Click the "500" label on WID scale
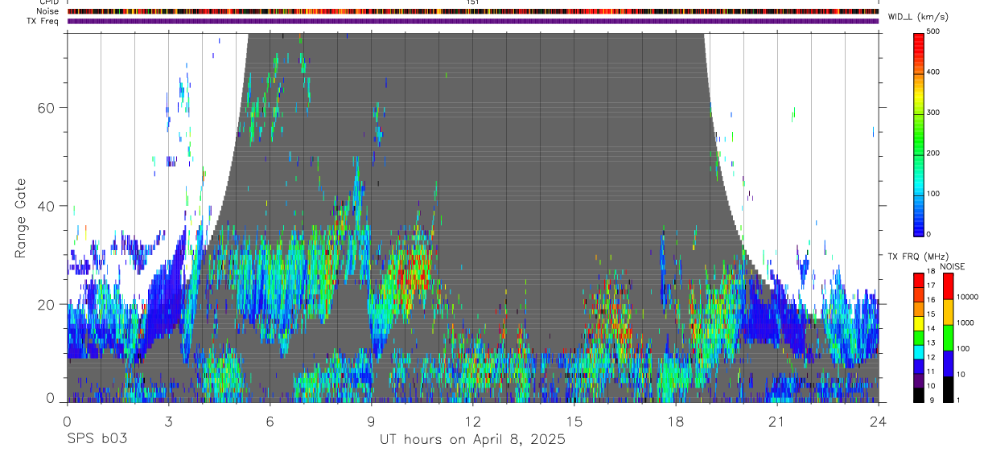The image size is (988, 456). 933,31
